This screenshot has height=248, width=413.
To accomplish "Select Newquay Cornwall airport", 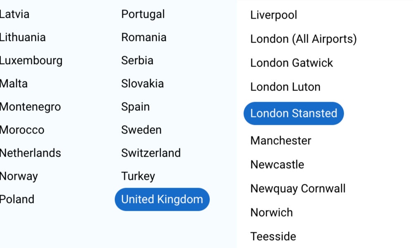I will click(298, 189).
